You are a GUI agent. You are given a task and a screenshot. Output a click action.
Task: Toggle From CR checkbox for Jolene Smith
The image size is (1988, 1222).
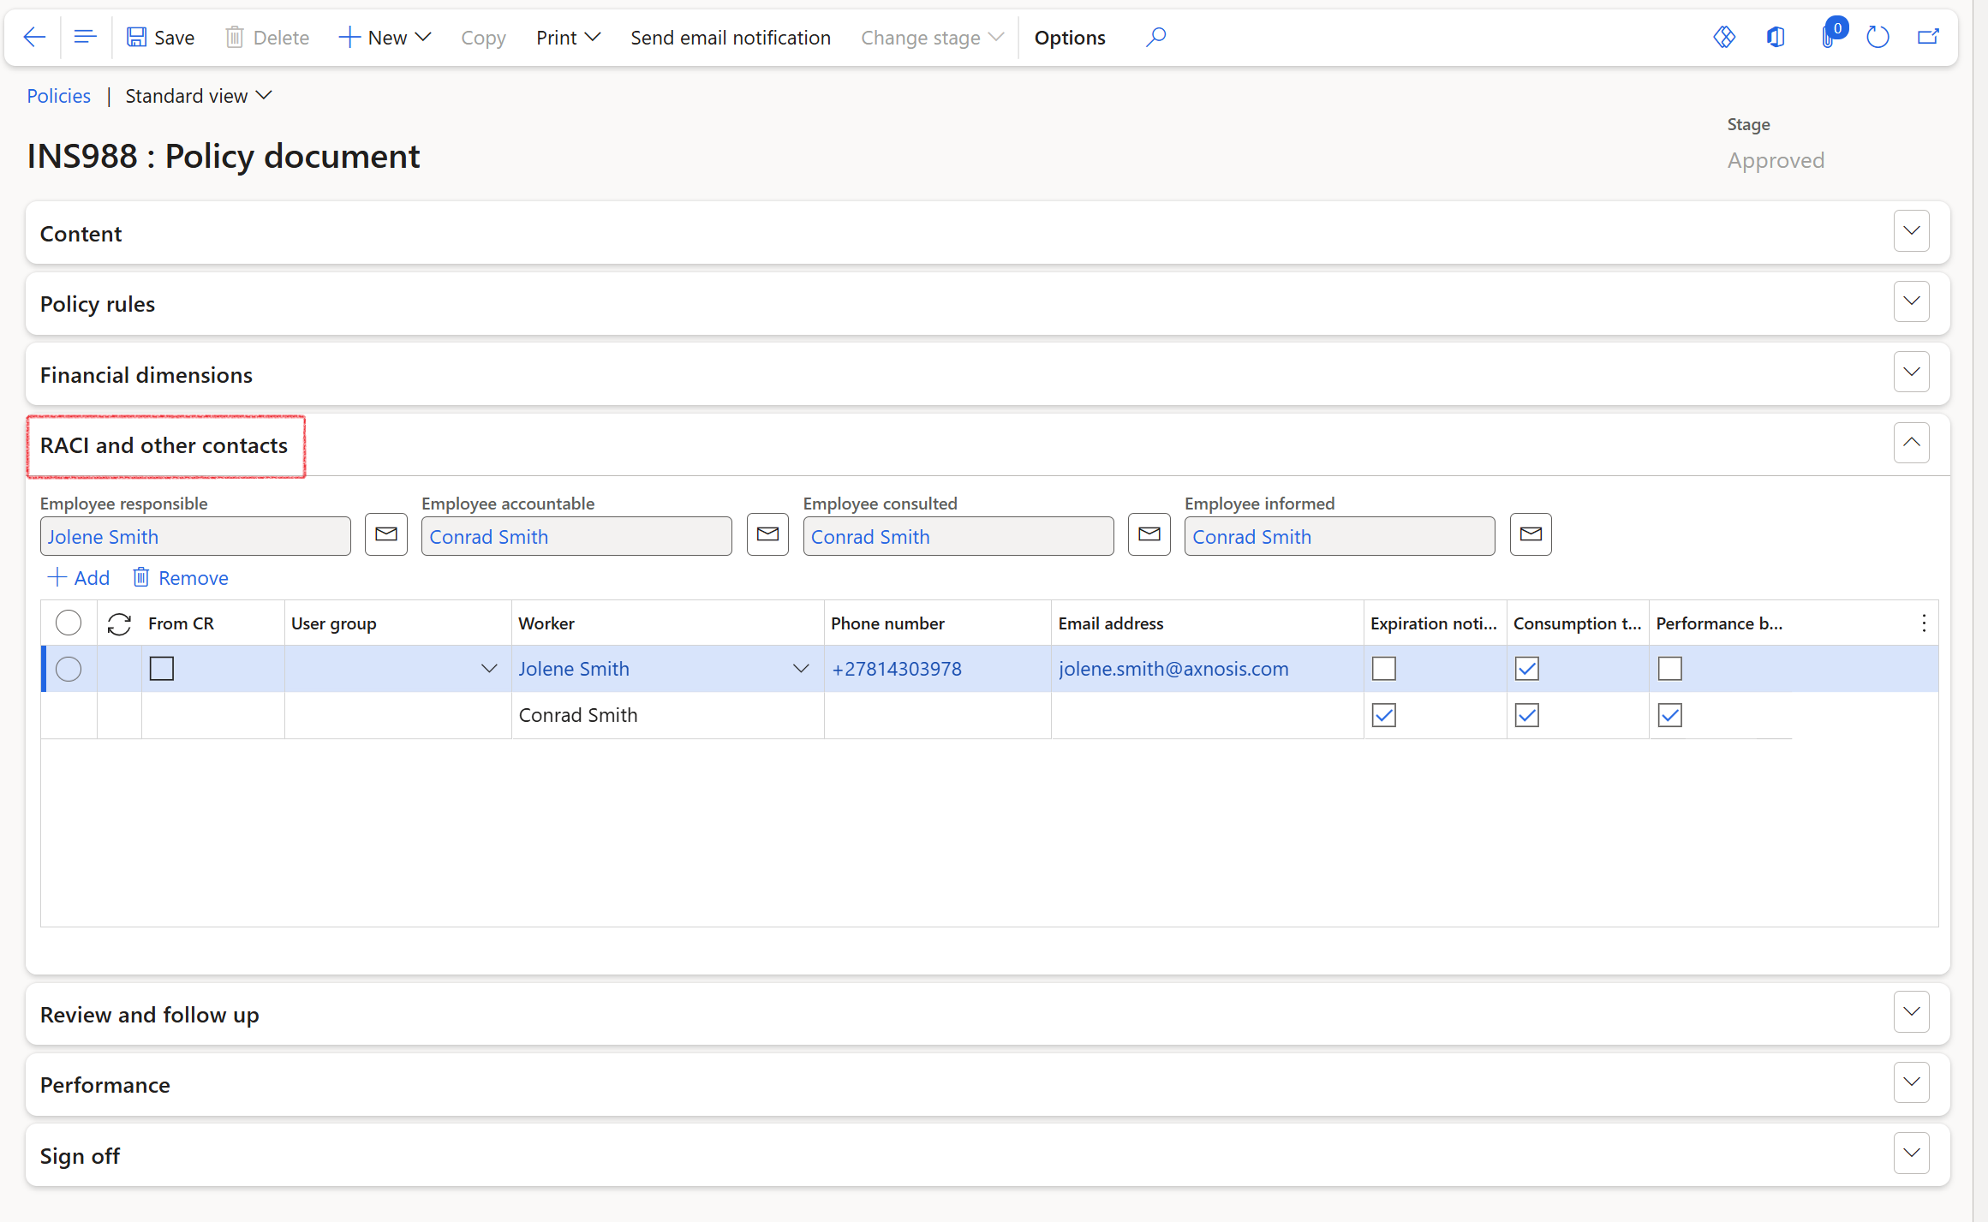point(162,669)
